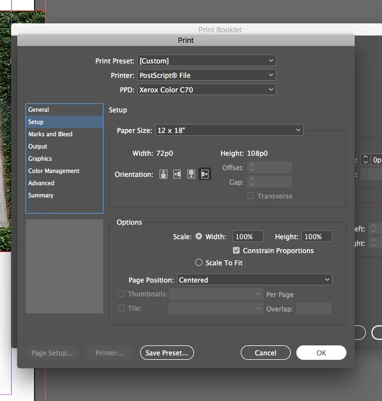This screenshot has width=382, height=401.
Task: Switch to the General section
Action: [65, 110]
